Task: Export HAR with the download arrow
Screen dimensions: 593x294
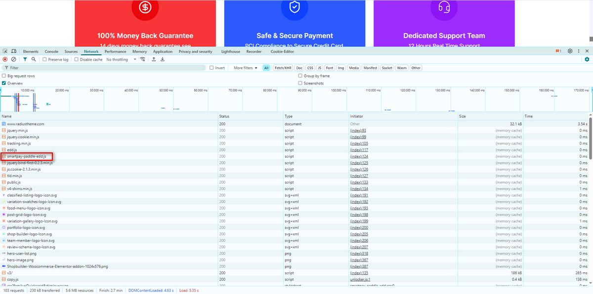Action: tap(163, 59)
